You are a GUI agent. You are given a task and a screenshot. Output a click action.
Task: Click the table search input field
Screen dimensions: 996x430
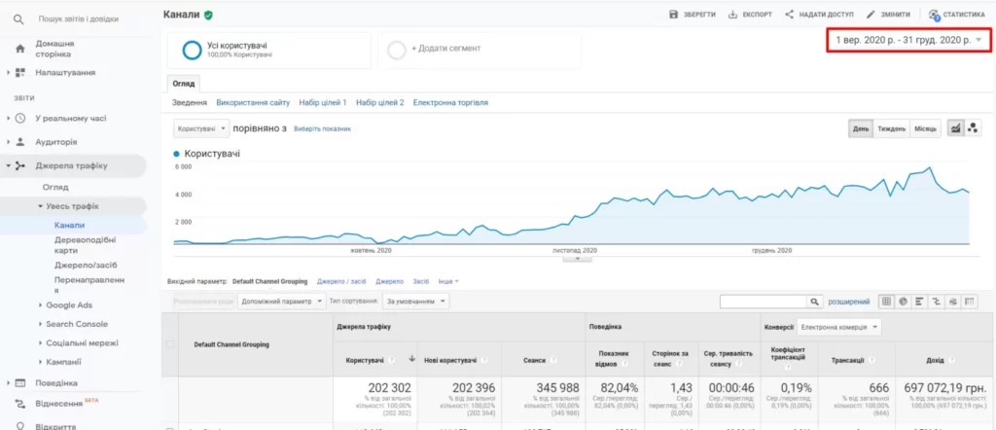click(764, 302)
